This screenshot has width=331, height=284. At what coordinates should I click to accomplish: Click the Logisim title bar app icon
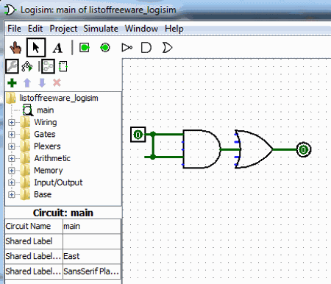coord(10,10)
